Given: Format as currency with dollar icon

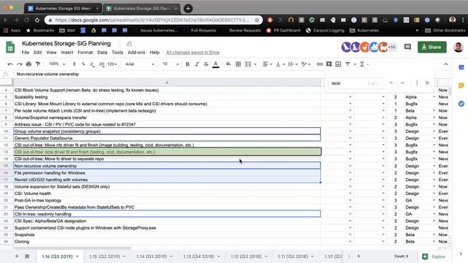Looking at the screenshot, I should pyautogui.click(x=74, y=64).
